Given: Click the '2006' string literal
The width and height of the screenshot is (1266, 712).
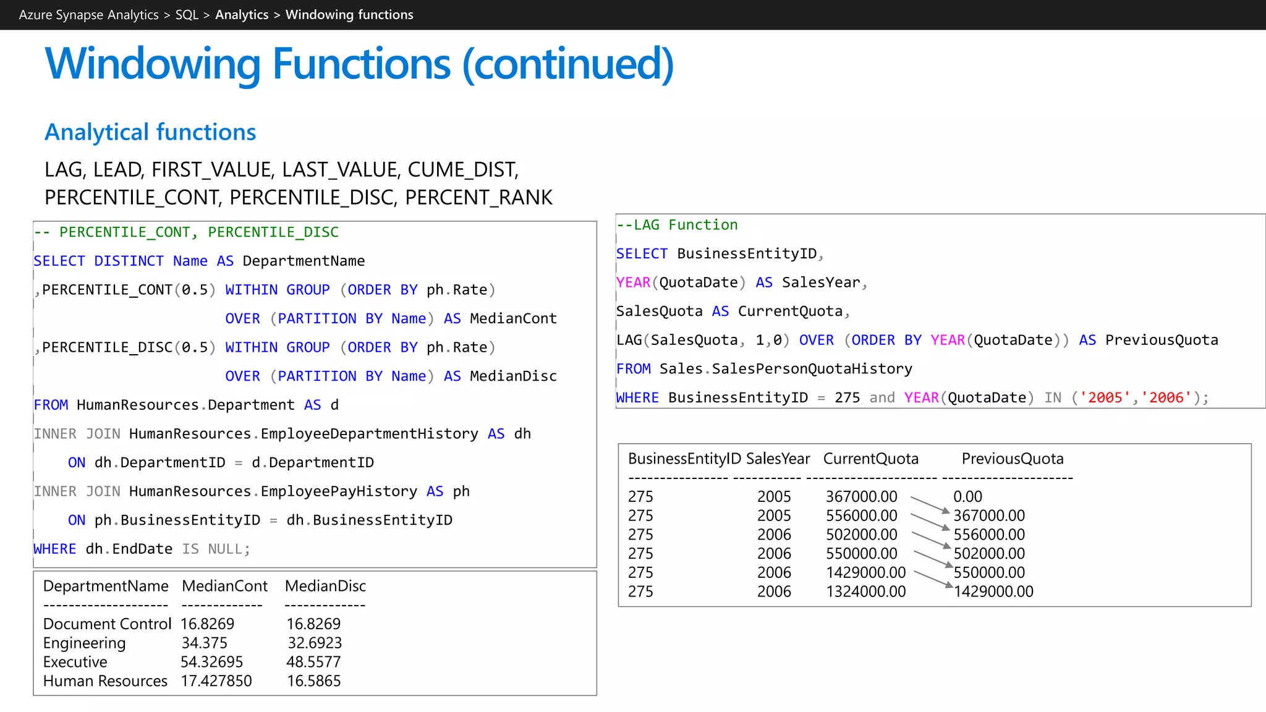Looking at the screenshot, I should 1166,397.
